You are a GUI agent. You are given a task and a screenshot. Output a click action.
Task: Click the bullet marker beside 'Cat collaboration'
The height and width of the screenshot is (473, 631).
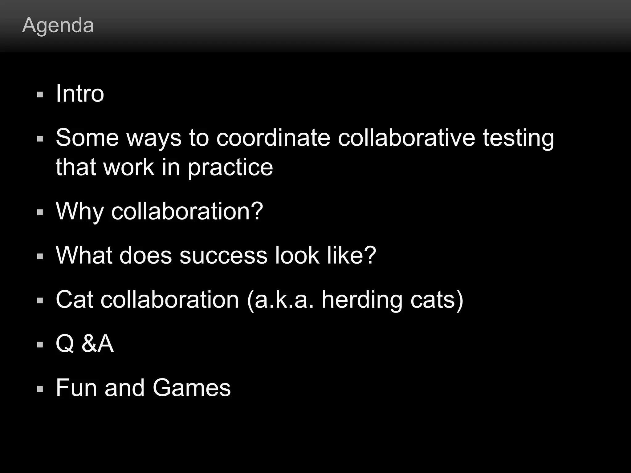(40, 301)
